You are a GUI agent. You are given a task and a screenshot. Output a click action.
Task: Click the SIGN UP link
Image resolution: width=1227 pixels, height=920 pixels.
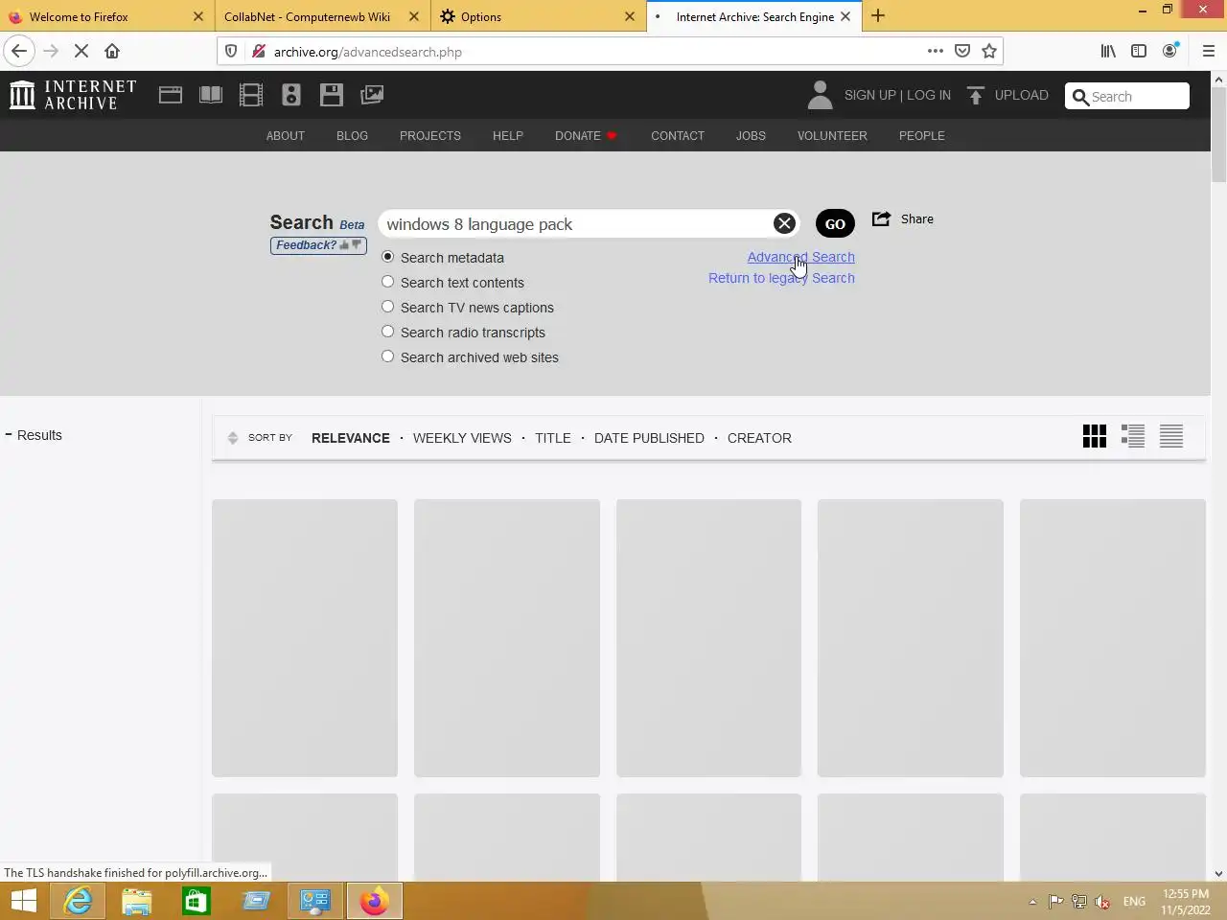(869, 95)
